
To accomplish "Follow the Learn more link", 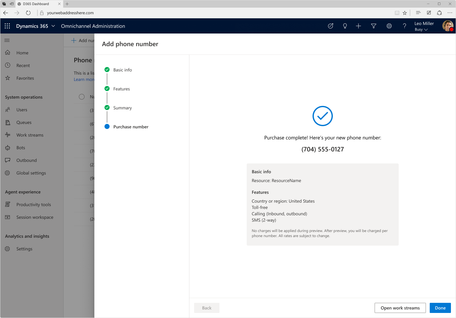I will tap(84, 79).
